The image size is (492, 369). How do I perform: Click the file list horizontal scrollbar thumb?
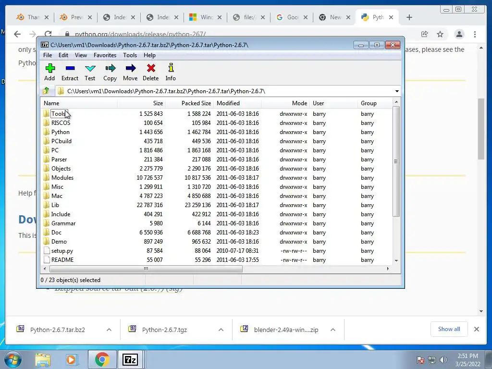coord(146,269)
